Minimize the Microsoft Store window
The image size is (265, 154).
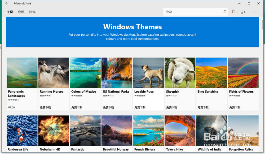pos(239,3)
